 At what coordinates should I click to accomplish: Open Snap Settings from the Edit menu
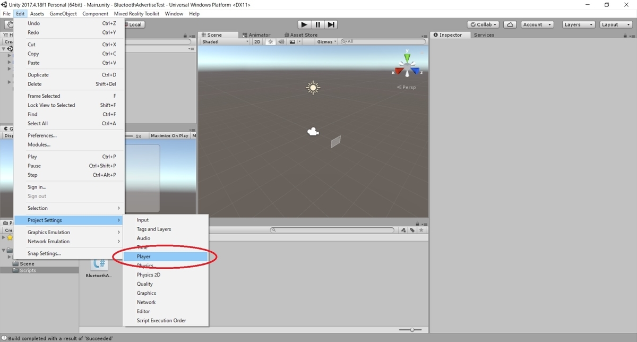tap(69, 253)
